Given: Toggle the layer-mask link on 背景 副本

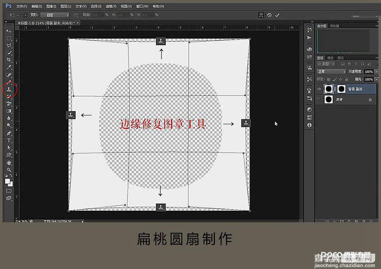Looking at the screenshot, I should [335, 89].
